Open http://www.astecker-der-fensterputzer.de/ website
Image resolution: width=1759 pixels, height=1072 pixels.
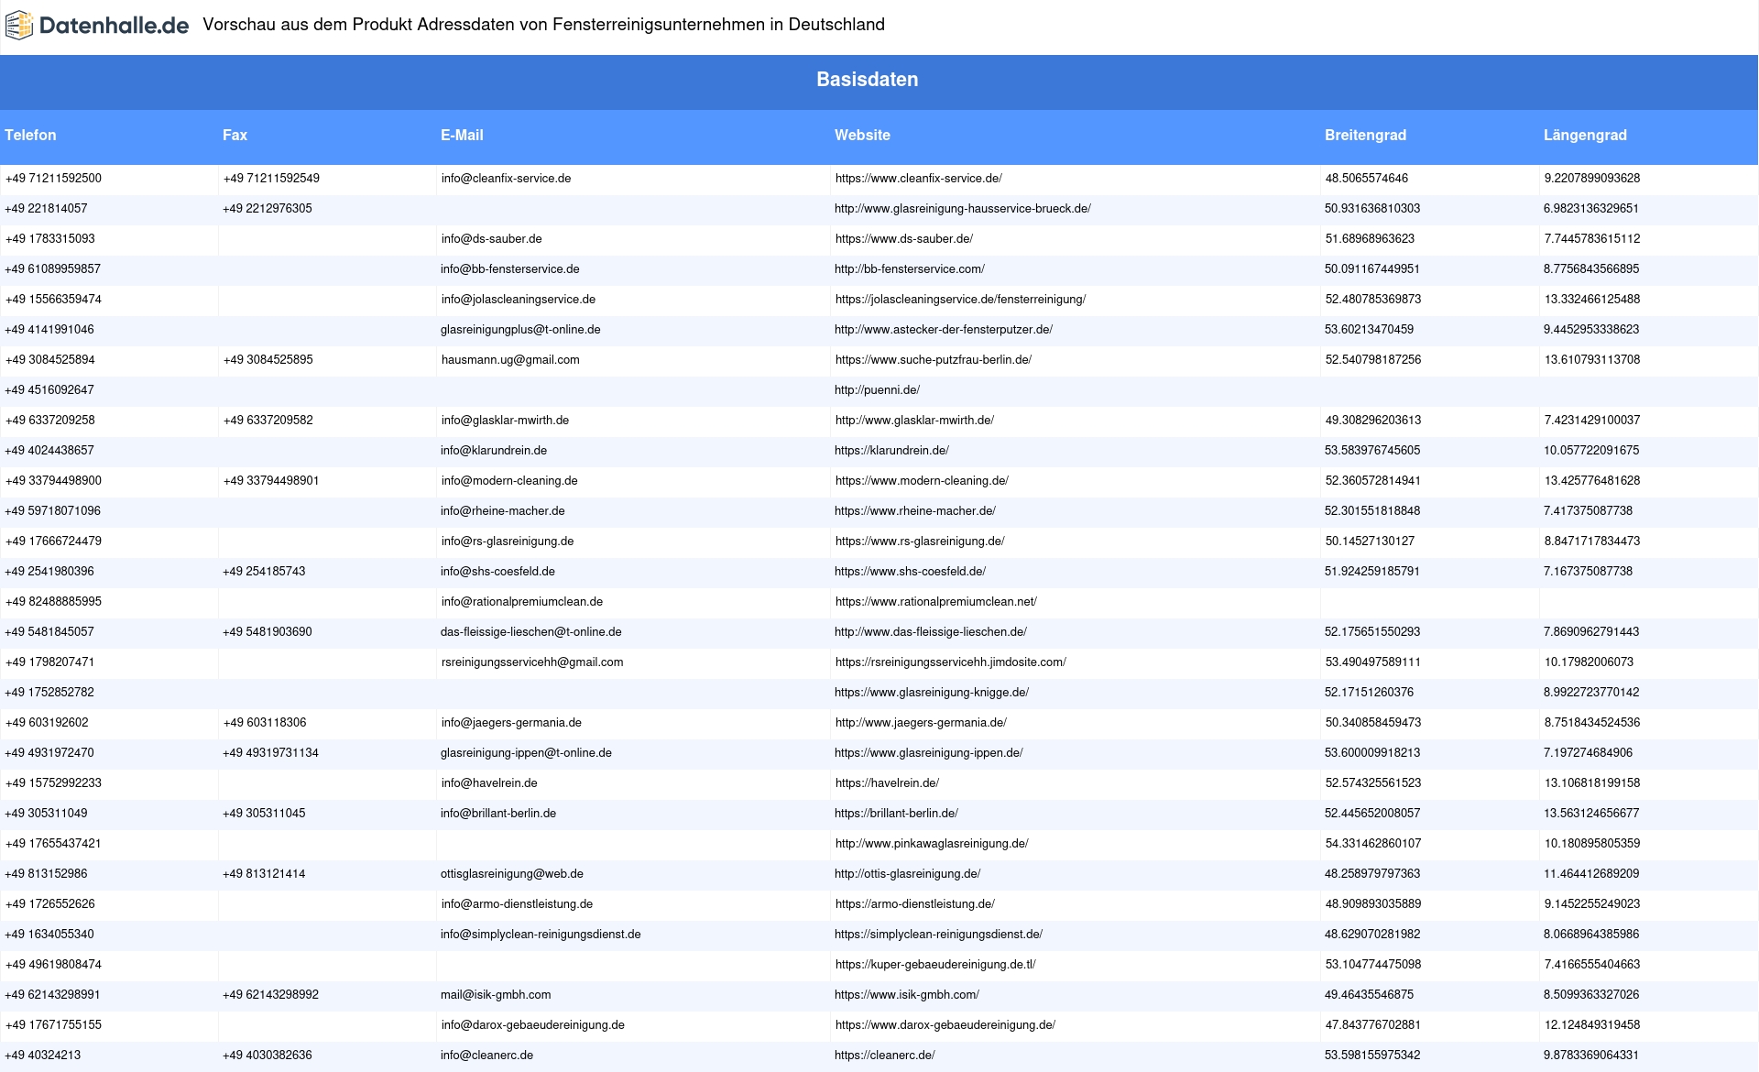coord(944,330)
